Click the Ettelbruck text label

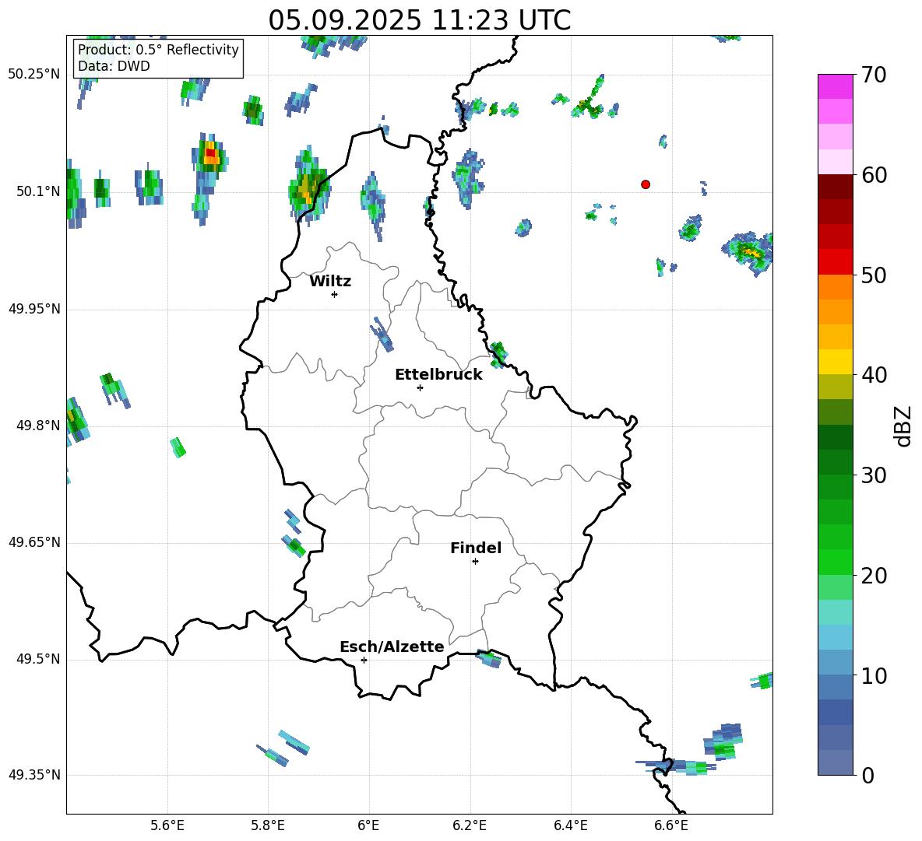click(438, 375)
